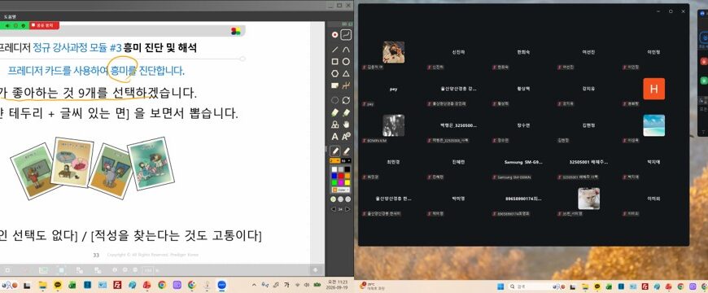The image size is (708, 293).
Task: Select the highlighted pen tool
Action: (335, 151)
